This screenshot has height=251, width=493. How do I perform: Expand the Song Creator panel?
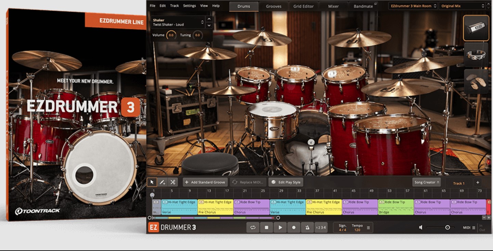click(426, 182)
